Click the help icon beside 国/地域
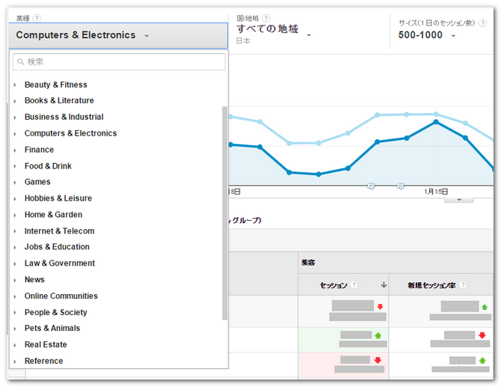Viewport: 501px width, 387px height. pyautogui.click(x=266, y=18)
